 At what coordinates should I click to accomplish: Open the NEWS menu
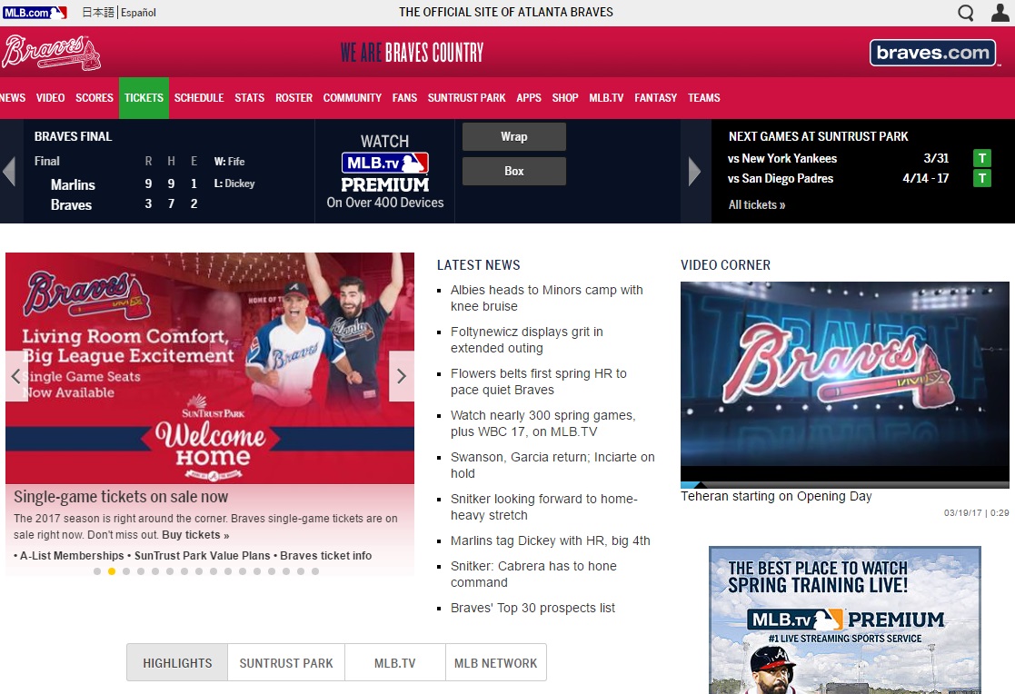pos(13,98)
